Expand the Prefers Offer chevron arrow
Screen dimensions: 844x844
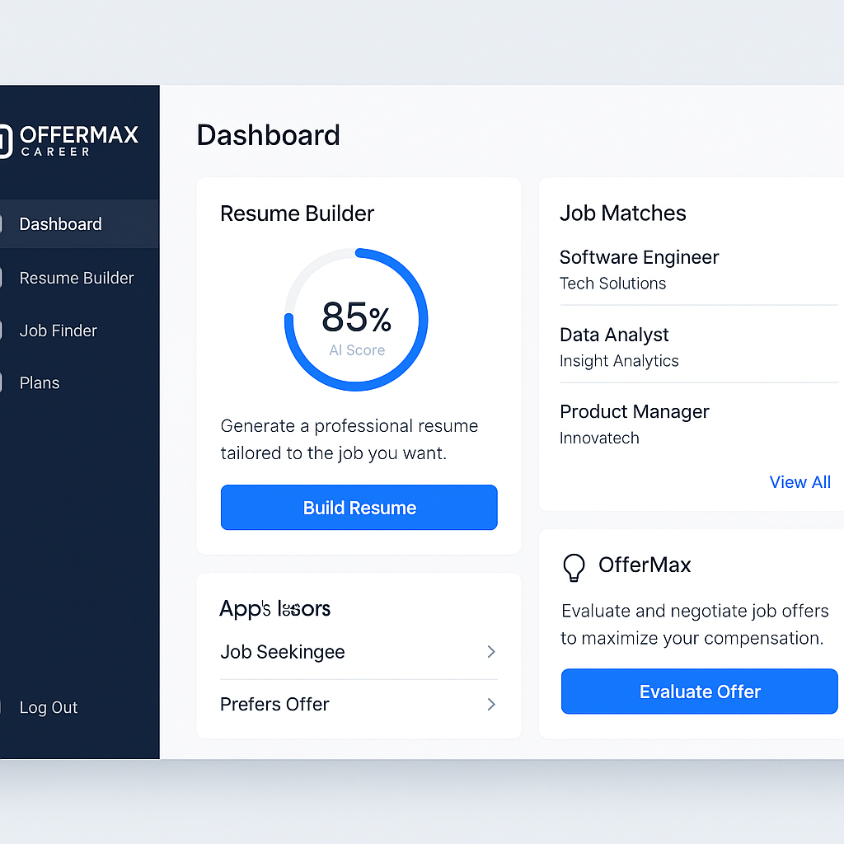click(x=491, y=705)
